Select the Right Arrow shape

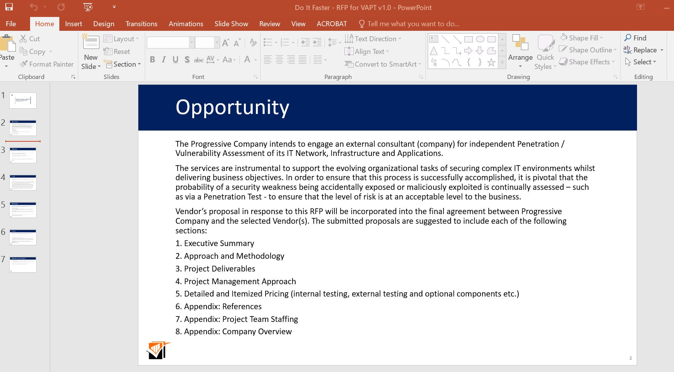[x=469, y=50]
